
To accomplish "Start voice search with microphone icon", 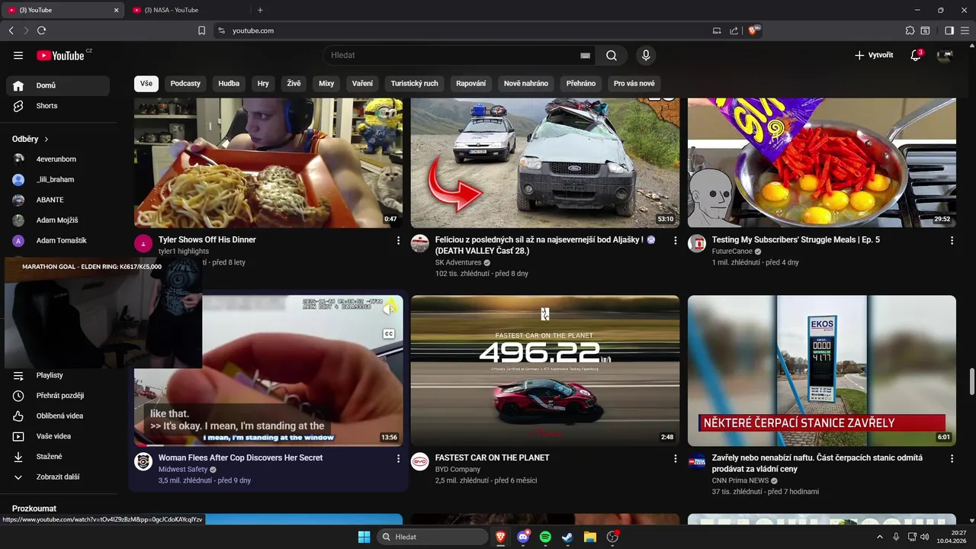I will tap(646, 55).
